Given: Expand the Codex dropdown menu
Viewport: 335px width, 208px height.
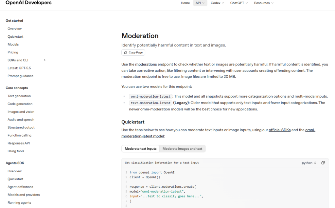Looking at the screenshot, I should click(217, 3).
